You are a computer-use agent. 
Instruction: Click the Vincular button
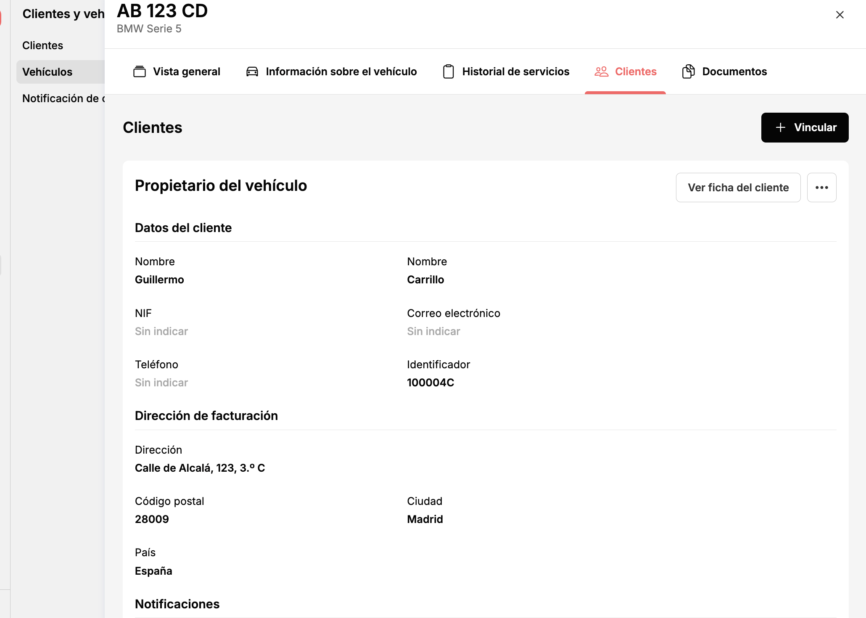(805, 127)
